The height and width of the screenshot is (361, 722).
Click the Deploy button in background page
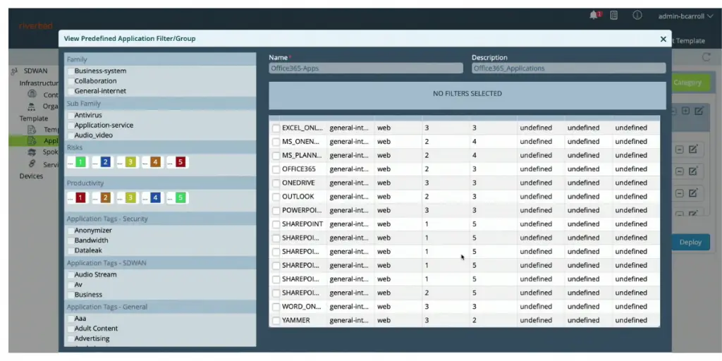[690, 243]
